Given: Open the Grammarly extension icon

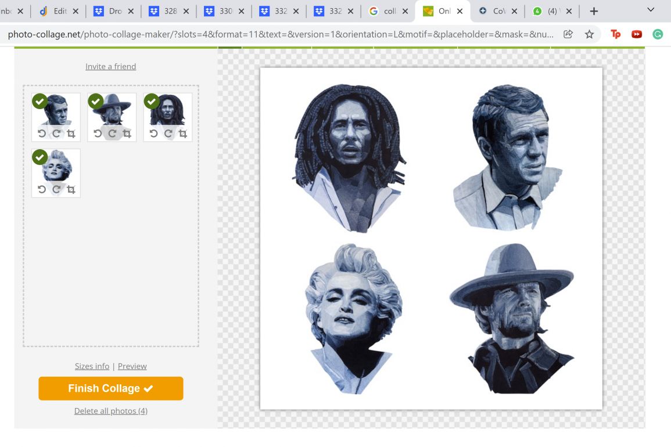Looking at the screenshot, I should [x=658, y=34].
